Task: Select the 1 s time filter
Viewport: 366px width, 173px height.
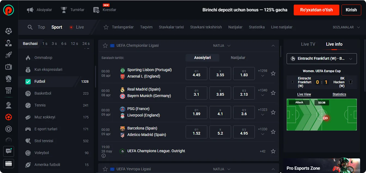Action: 45,44
